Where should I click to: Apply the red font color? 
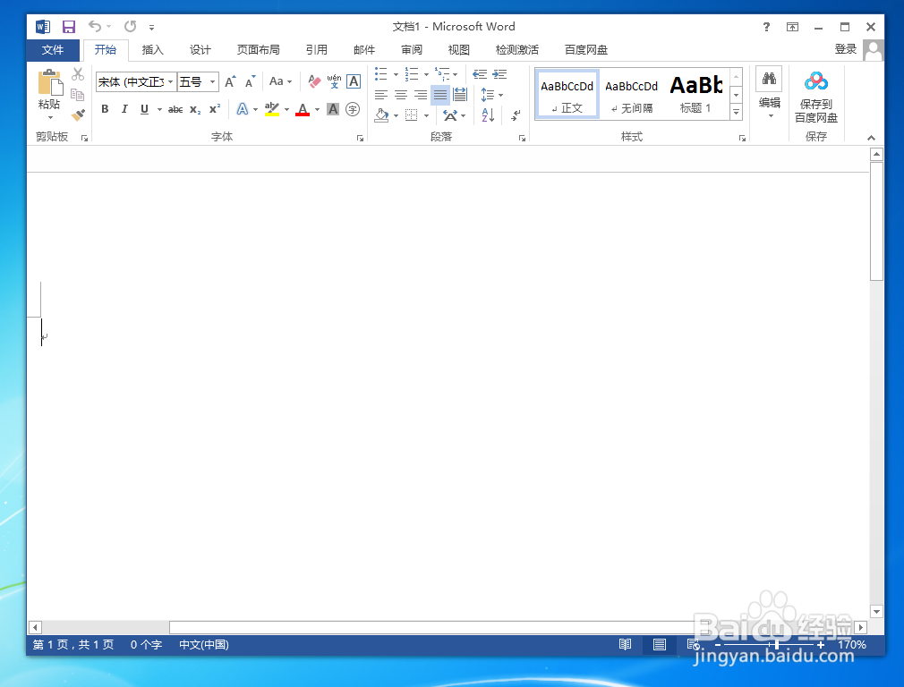click(x=303, y=109)
